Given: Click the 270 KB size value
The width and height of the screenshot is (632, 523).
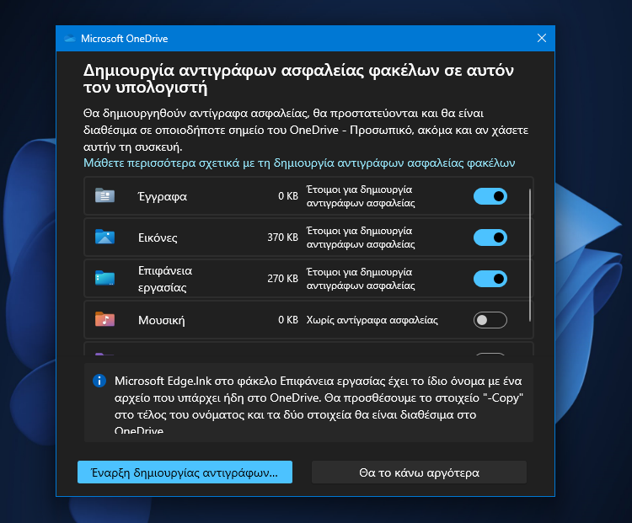Looking at the screenshot, I should (282, 279).
